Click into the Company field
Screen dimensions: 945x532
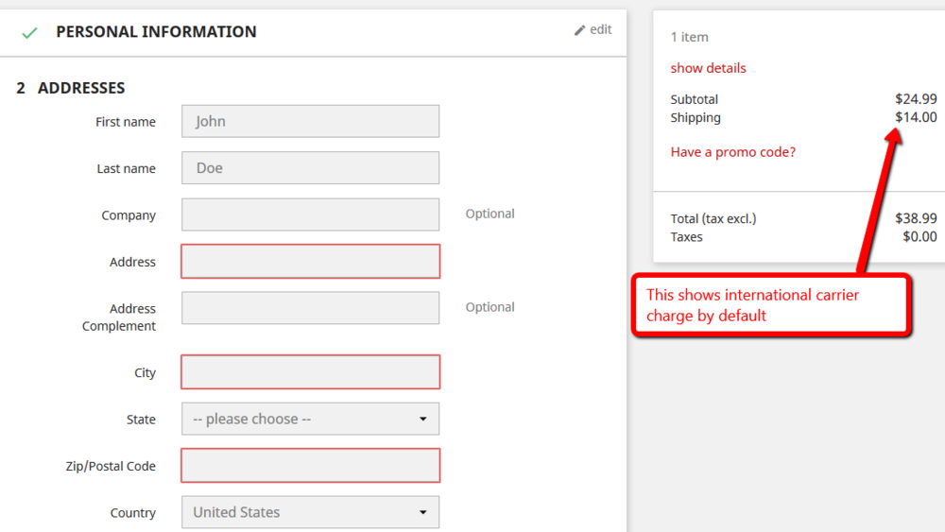[x=310, y=215]
